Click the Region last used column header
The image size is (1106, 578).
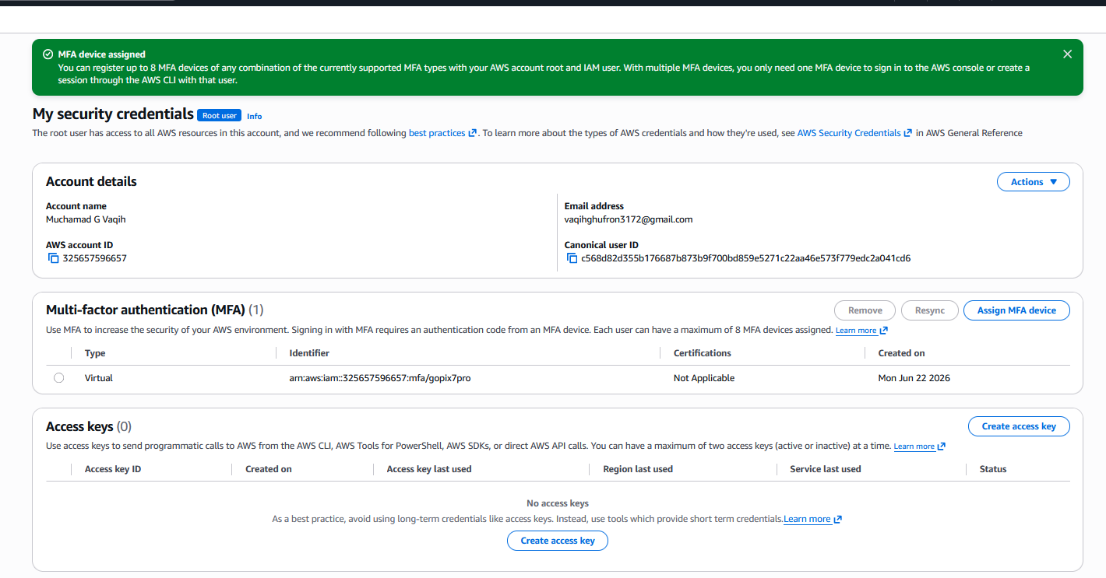click(638, 469)
